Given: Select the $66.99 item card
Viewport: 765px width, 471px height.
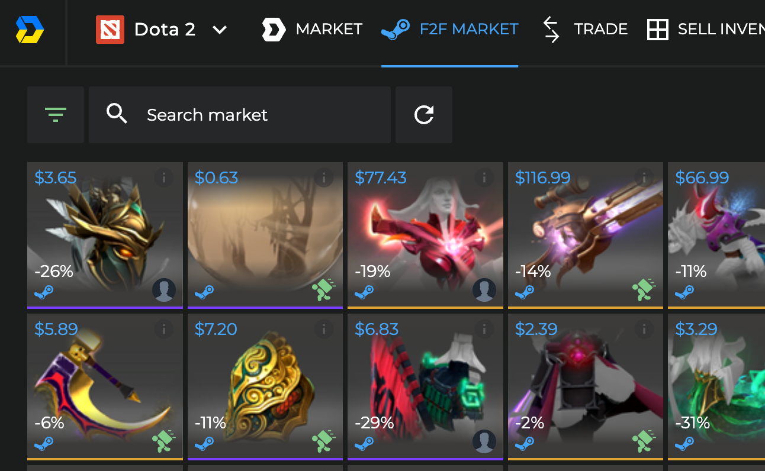Looking at the screenshot, I should (x=716, y=236).
